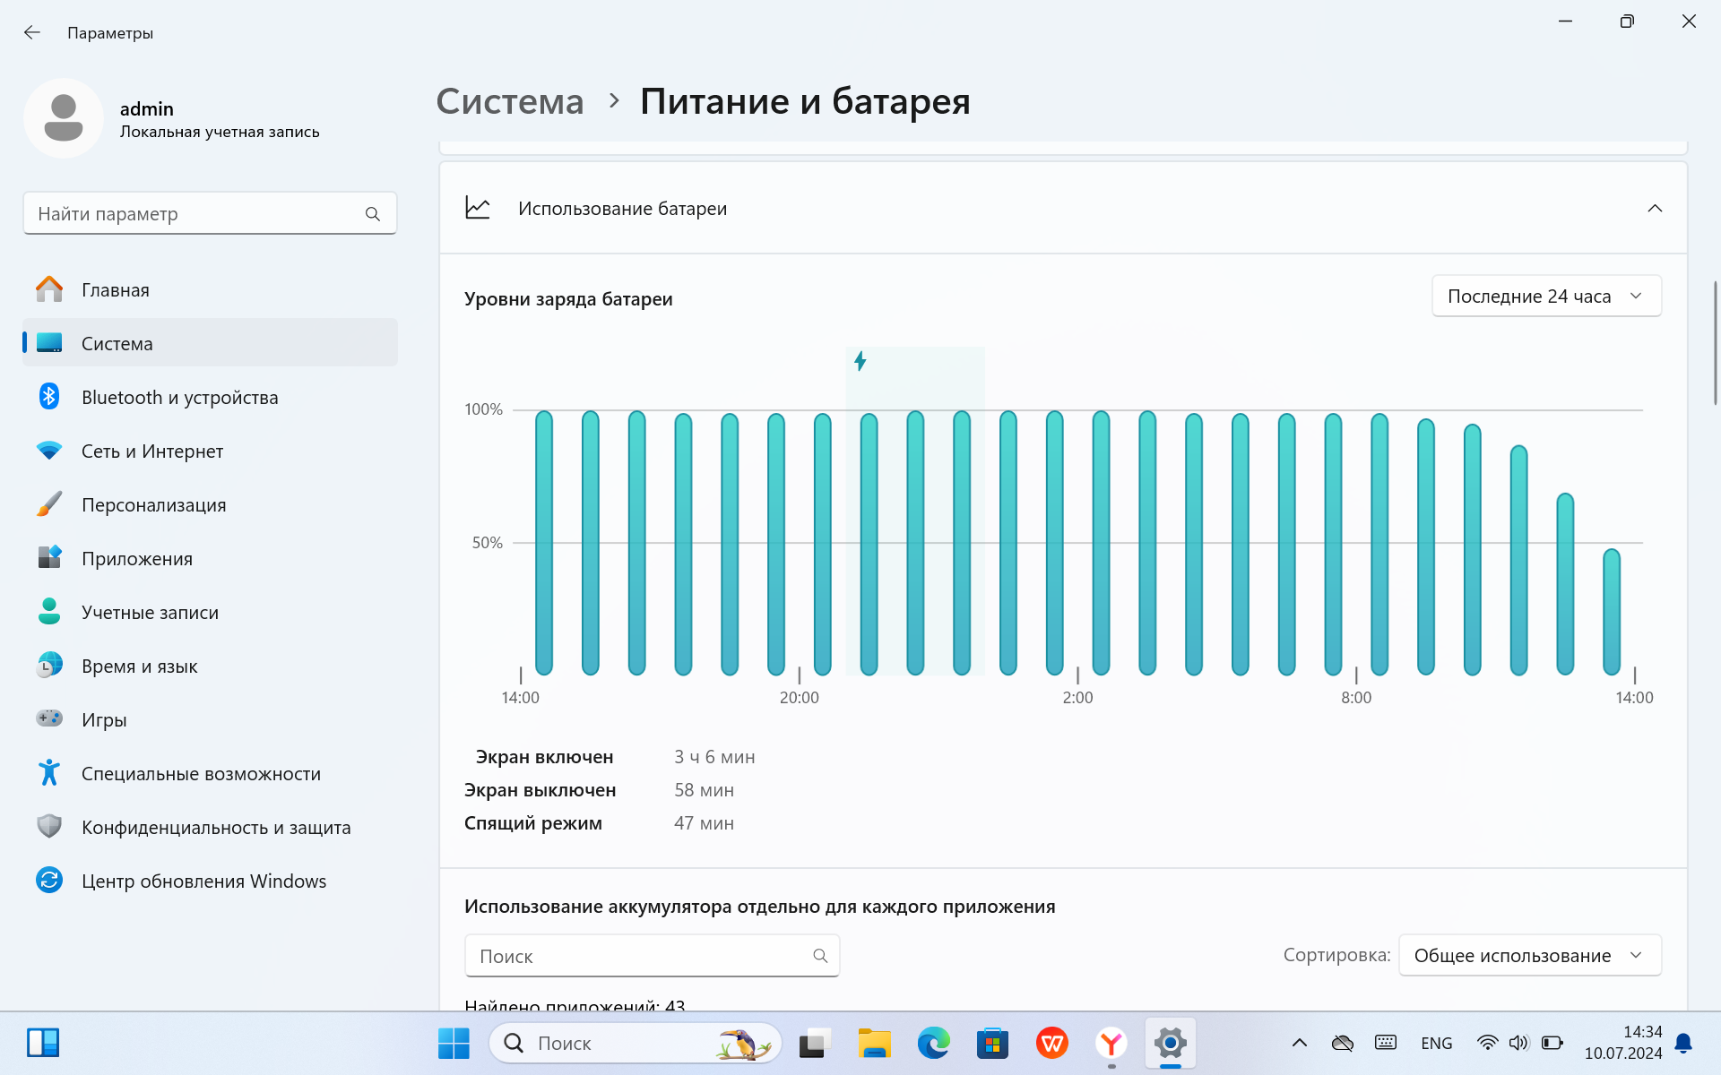Show hidden system tray icons chevron

pyautogui.click(x=1299, y=1043)
